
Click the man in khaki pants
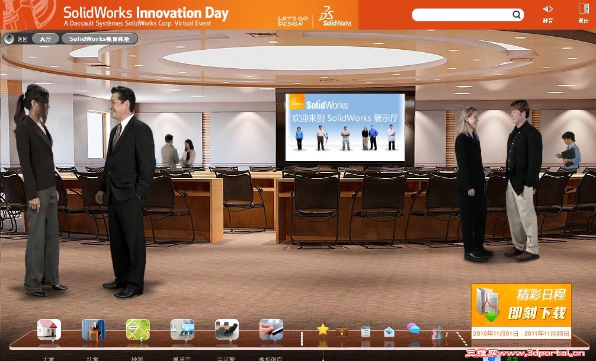click(523, 181)
